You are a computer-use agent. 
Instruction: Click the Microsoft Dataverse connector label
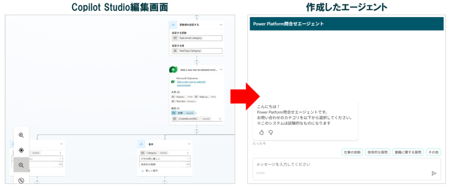point(188,78)
